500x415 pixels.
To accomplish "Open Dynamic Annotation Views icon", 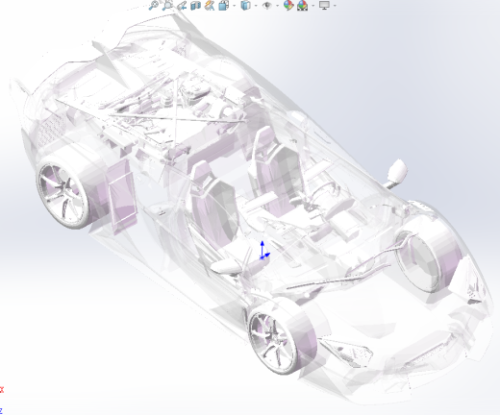I will pos(210,6).
